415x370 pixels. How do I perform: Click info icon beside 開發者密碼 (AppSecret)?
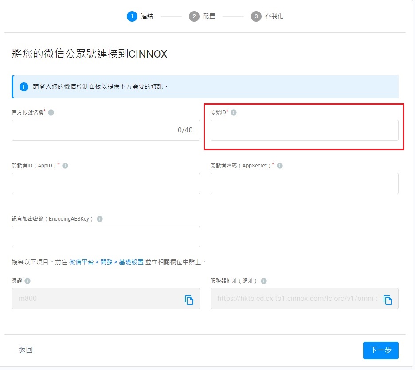click(280, 166)
